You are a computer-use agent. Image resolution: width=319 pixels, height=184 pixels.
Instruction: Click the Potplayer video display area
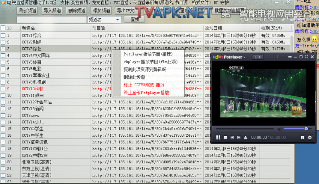click(x=263, y=93)
